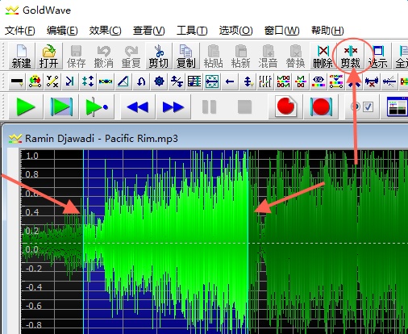Open the Doppler effect gauge icon
The width and height of the screenshot is (408, 334).
coord(35,81)
